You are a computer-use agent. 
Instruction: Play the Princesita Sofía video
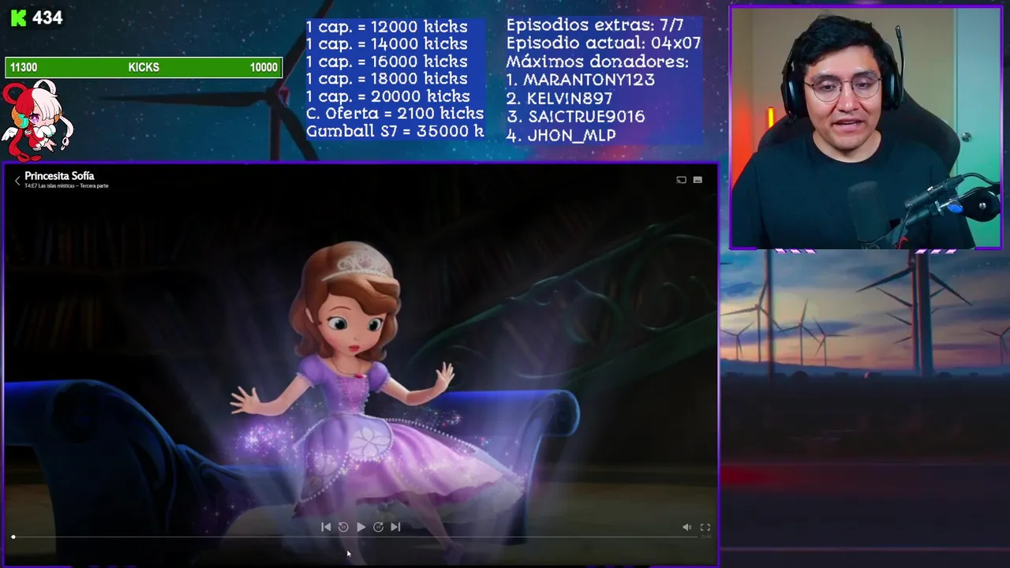click(361, 527)
